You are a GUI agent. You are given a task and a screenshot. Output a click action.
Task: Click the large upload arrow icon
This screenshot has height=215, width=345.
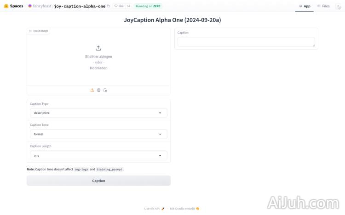pos(98,48)
